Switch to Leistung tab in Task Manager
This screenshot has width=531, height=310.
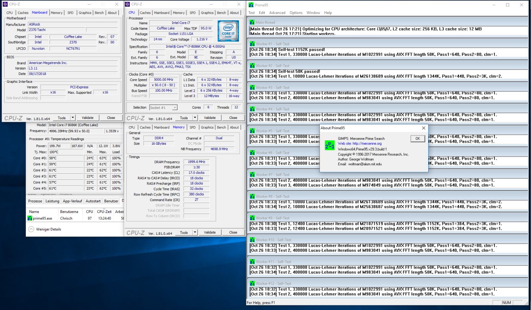coord(52,201)
